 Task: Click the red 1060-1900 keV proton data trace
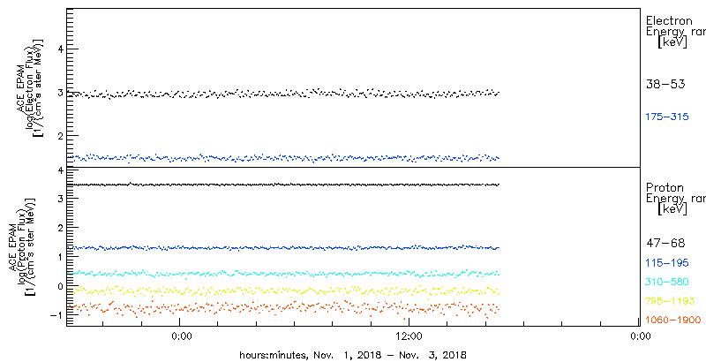pyautogui.click(x=283, y=308)
